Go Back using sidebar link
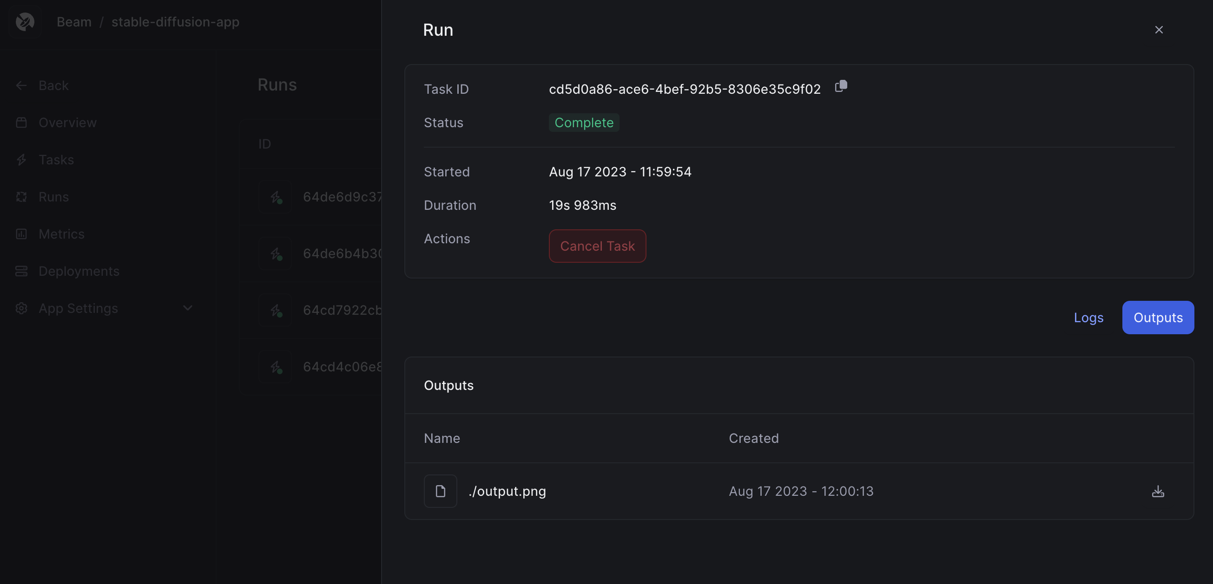1213x584 pixels. [53, 85]
